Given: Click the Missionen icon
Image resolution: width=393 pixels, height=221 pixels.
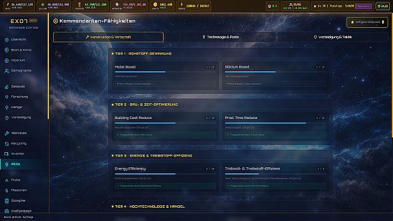Looking at the screenshot, I should [7, 190].
